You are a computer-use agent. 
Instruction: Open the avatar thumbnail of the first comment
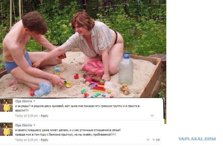pyautogui.click(x=6, y=105)
